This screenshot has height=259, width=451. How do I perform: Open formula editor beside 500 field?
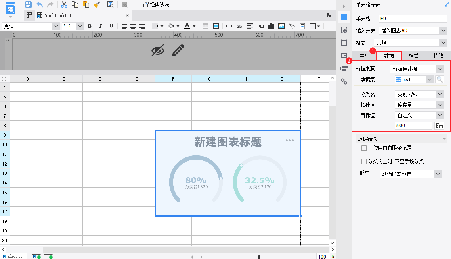pyautogui.click(x=439, y=126)
